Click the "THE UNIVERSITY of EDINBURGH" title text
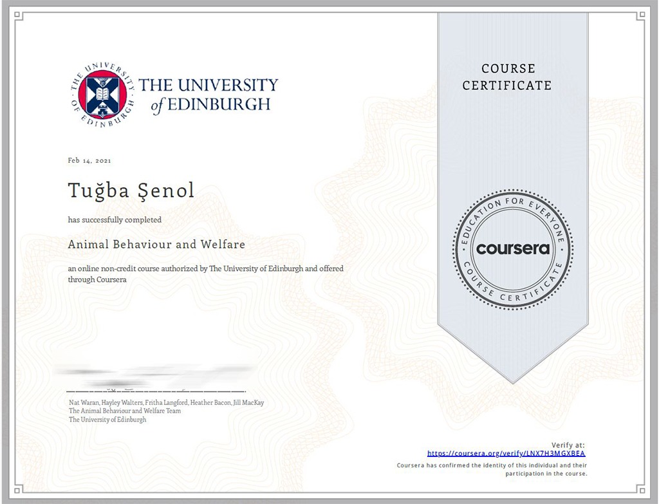The height and width of the screenshot is (504, 659). (208, 95)
